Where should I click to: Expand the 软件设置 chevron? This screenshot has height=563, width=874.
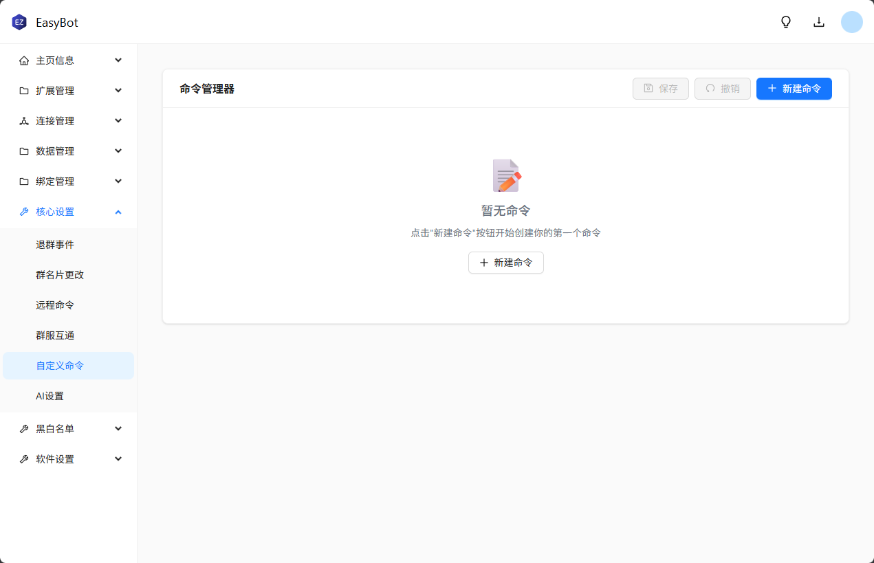click(118, 459)
